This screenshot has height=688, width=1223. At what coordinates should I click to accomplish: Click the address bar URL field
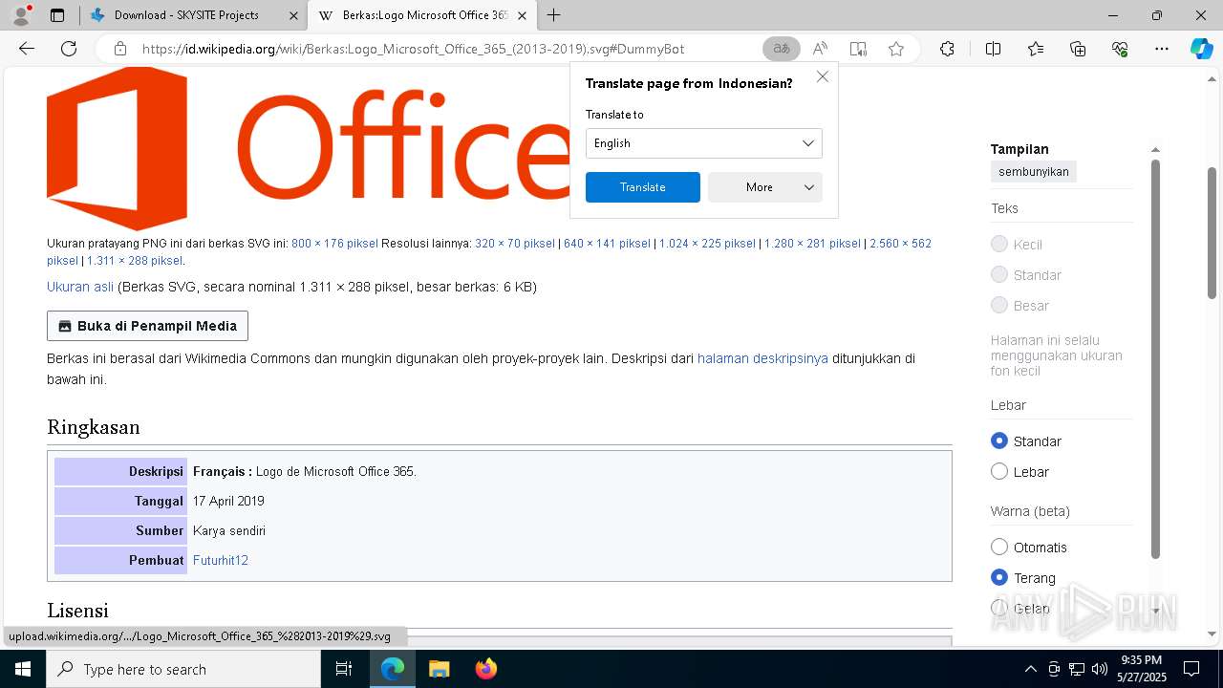(413, 49)
